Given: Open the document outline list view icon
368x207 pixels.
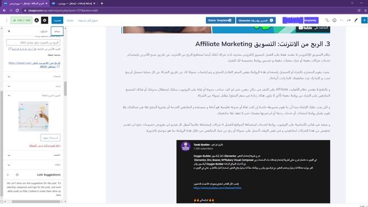Looking at the screenshot, I should [327, 21].
